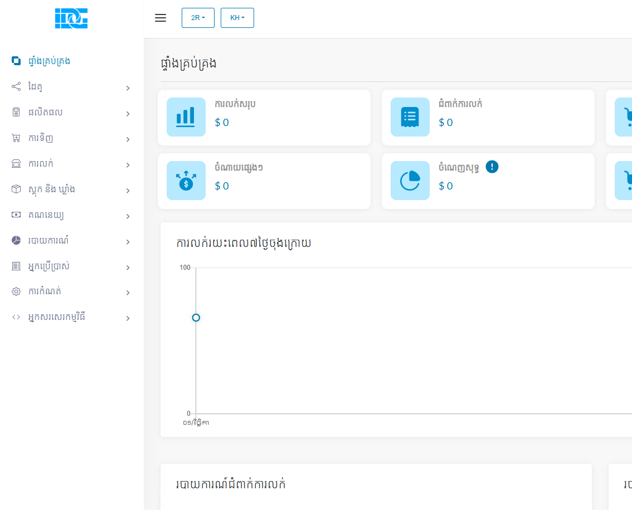Open the អ្នកប្រើប្រាស់ users menu
The width and height of the screenshot is (632, 510).
[71, 266]
